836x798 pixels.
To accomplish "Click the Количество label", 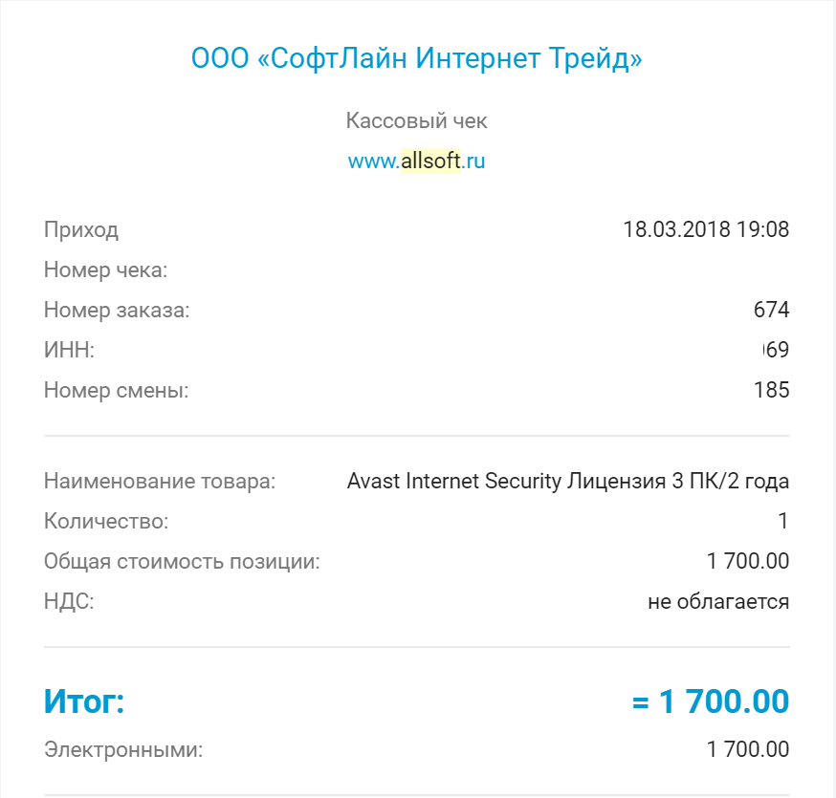I will (x=106, y=522).
